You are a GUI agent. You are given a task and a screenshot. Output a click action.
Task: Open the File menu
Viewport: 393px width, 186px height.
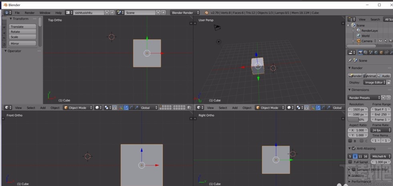pos(17,13)
